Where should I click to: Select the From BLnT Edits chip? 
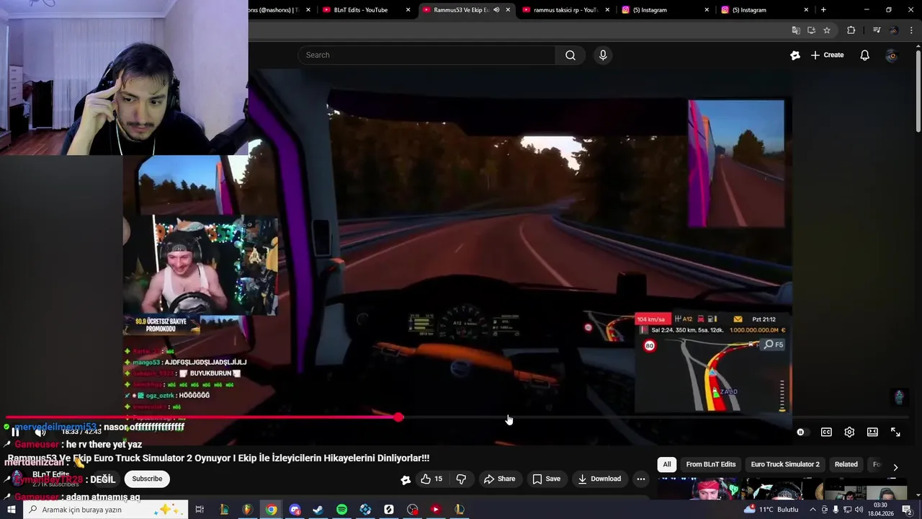tap(710, 464)
